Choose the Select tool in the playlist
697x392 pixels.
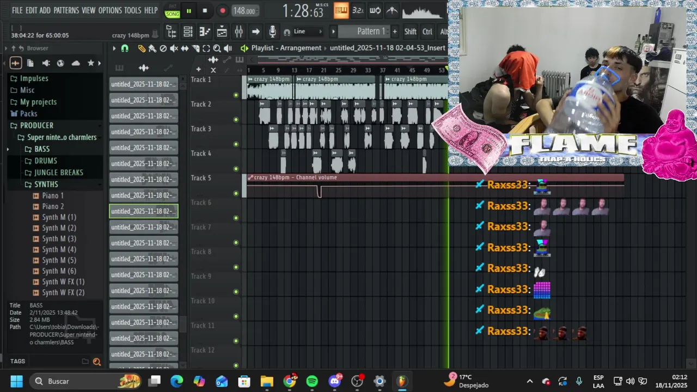[x=206, y=48]
